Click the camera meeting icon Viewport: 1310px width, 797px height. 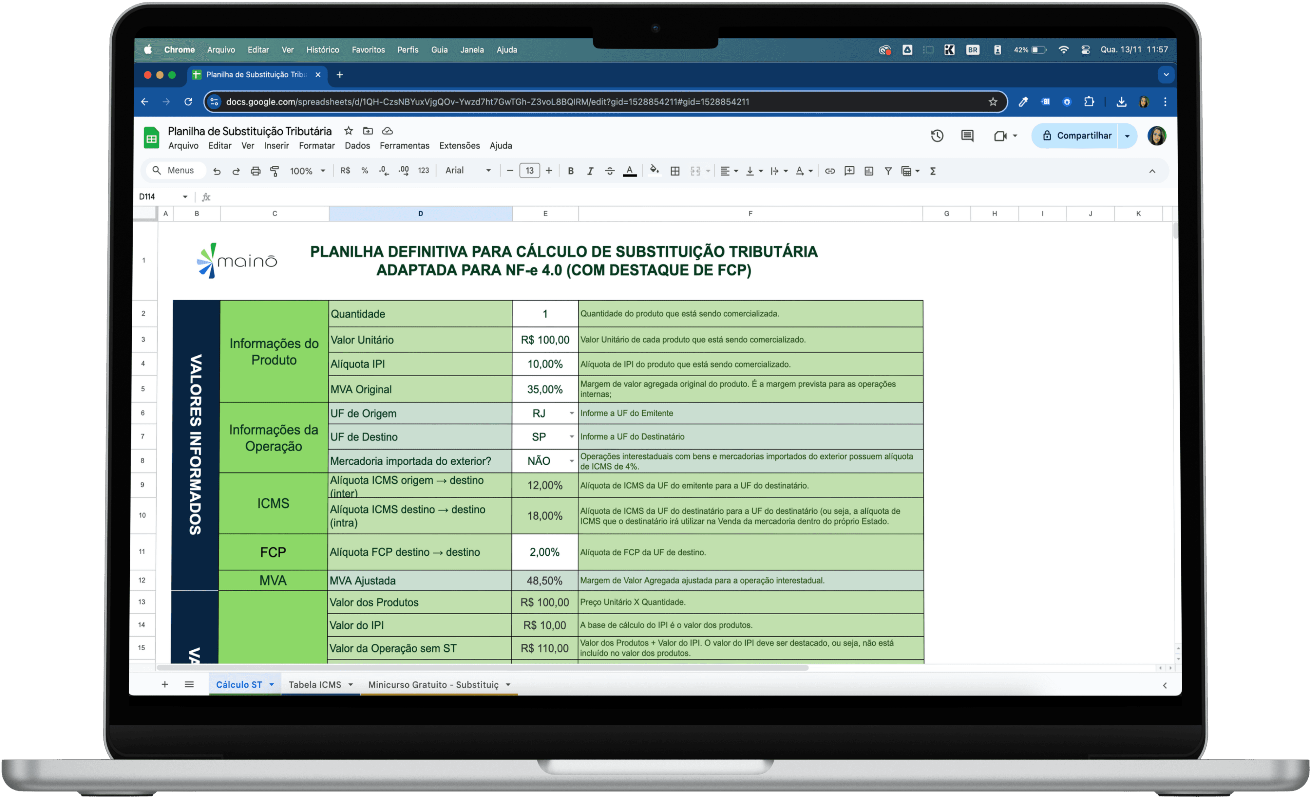pos(1000,136)
